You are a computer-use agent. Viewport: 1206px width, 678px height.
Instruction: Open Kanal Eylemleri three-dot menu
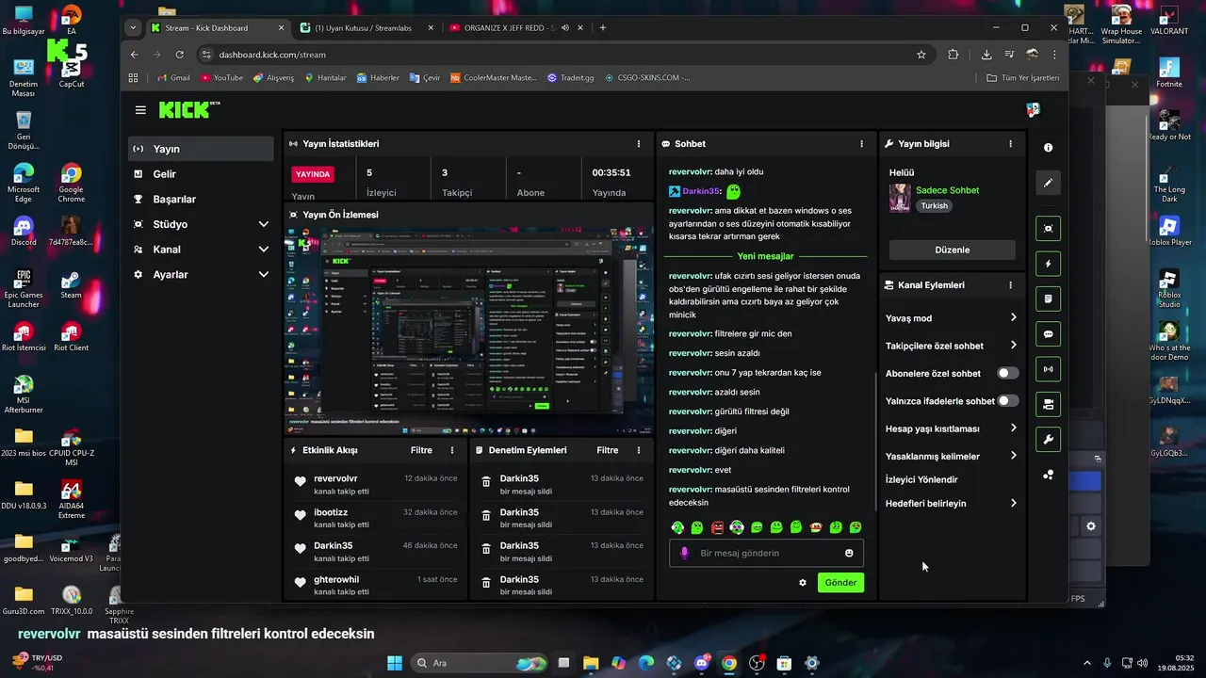point(1010,285)
